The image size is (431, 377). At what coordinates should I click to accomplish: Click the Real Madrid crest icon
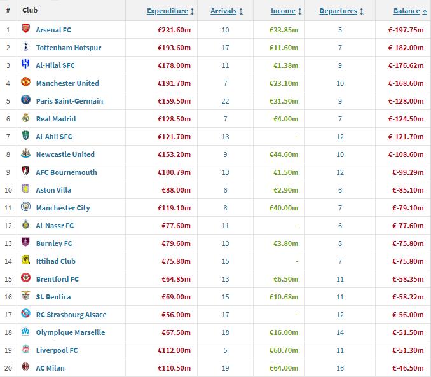(25, 118)
